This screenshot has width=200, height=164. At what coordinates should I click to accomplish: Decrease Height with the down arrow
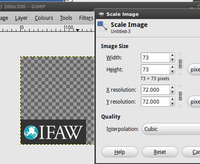coord(172,72)
